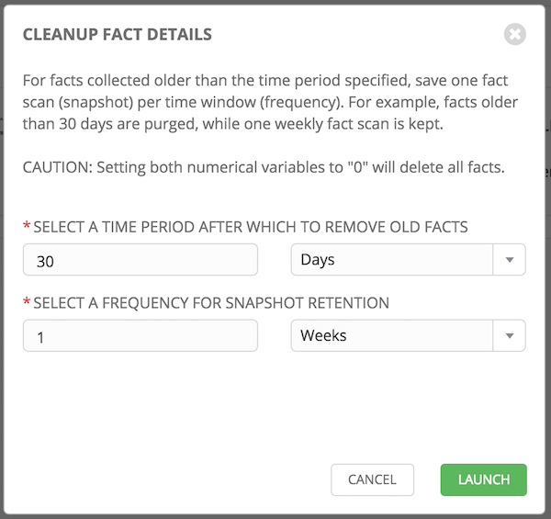Screen dimensions: 551x519
Task: Open the Days time unit dropdown
Action: pos(409,260)
